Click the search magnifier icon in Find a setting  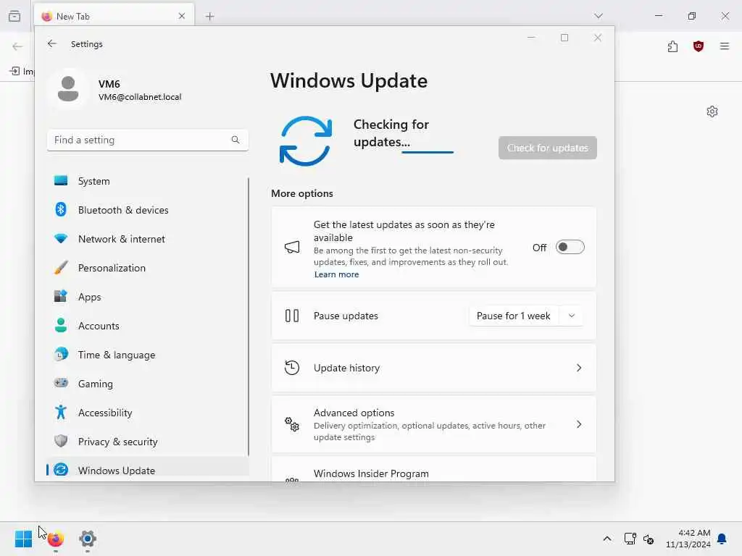pos(235,140)
